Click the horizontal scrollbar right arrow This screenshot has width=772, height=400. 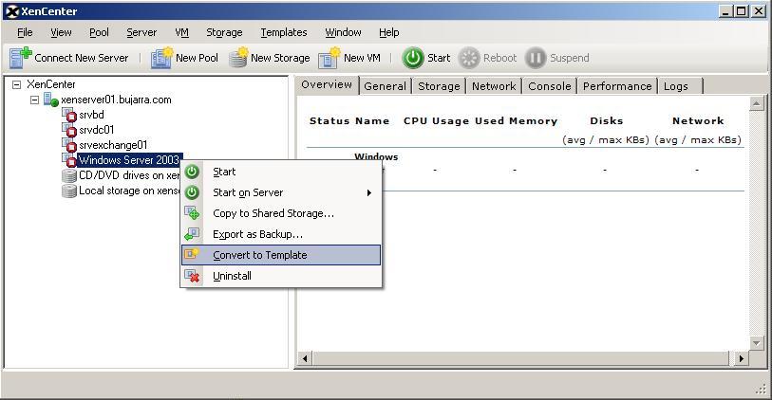pyautogui.click(x=741, y=358)
